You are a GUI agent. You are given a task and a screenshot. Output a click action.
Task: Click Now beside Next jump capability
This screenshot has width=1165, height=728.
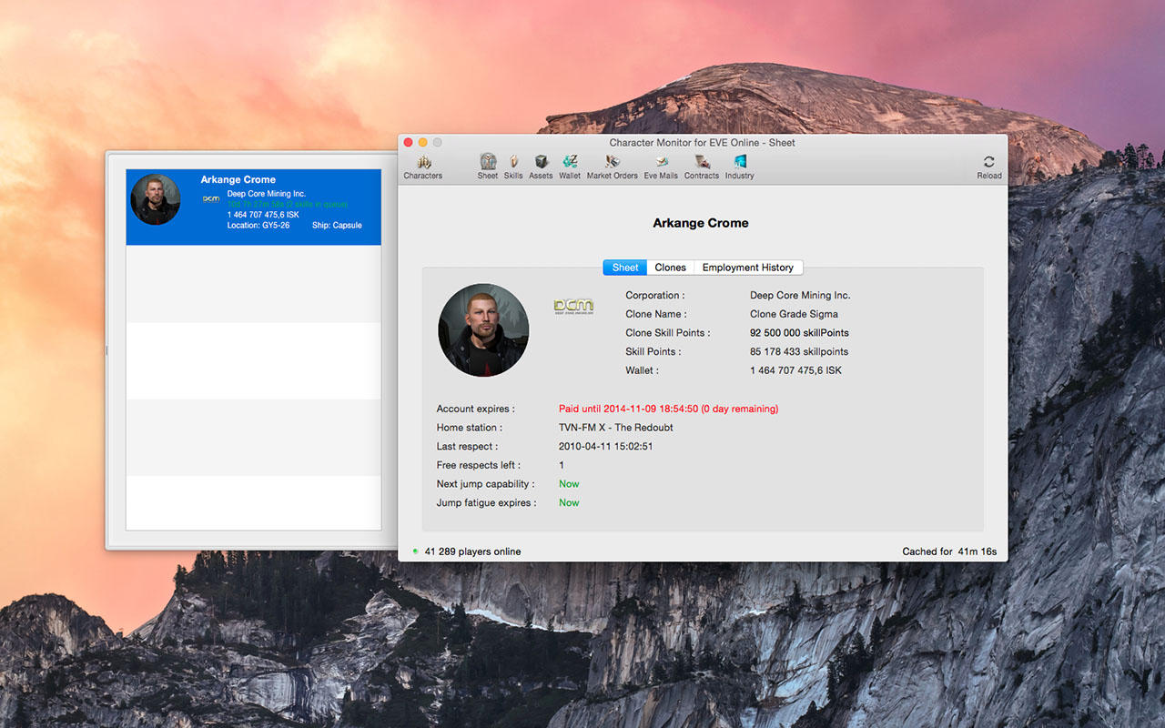point(569,484)
